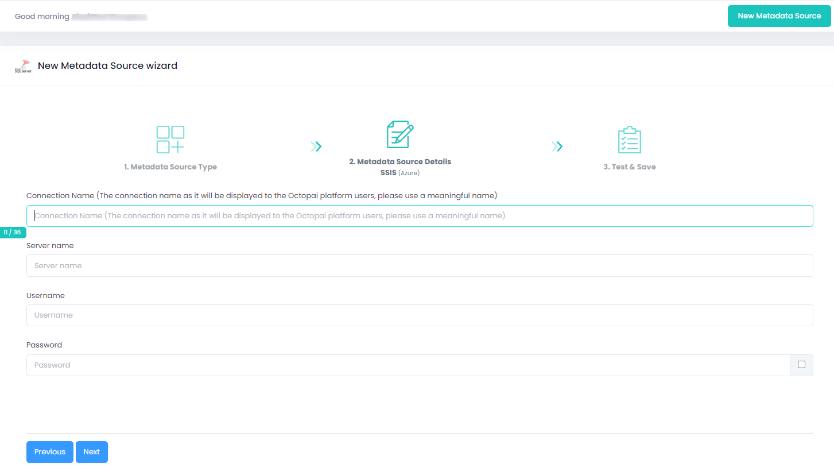Toggle the show password checkbox
This screenshot has height=475, width=834.
coord(801,365)
